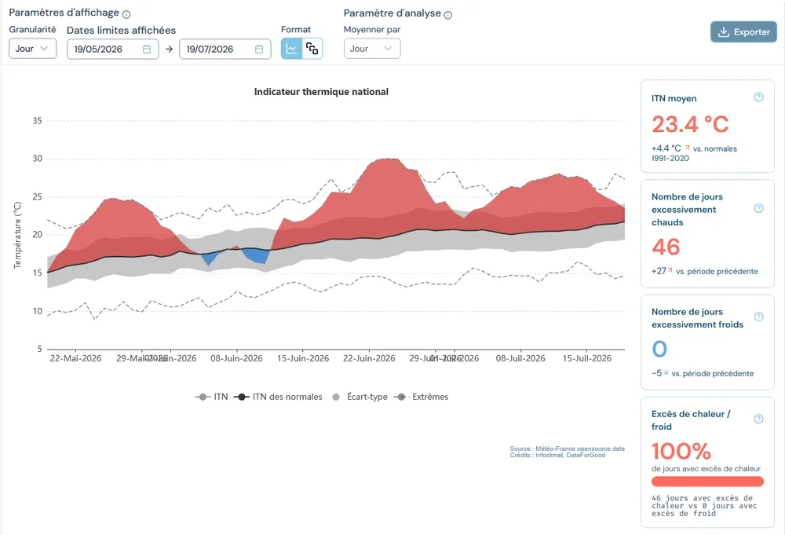Click info icon beside Paramètre d'analyse
This screenshot has height=535, width=785.
tap(448, 15)
